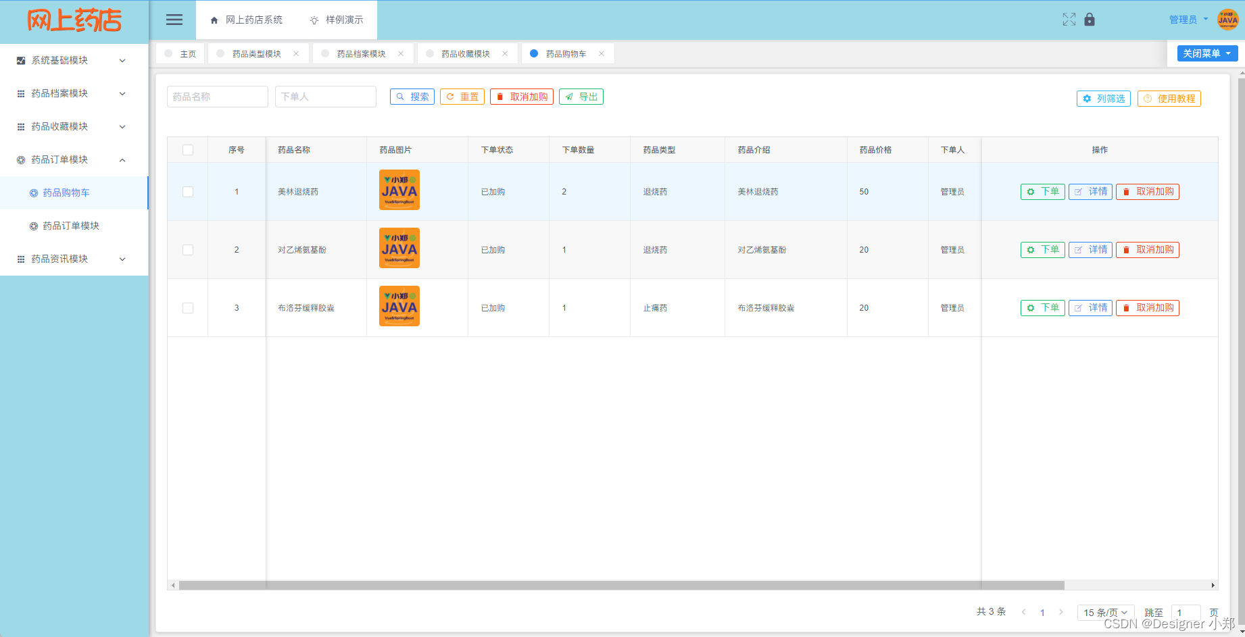Open the 管理员 user dropdown
Image resolution: width=1245 pixels, height=637 pixels.
tap(1188, 20)
